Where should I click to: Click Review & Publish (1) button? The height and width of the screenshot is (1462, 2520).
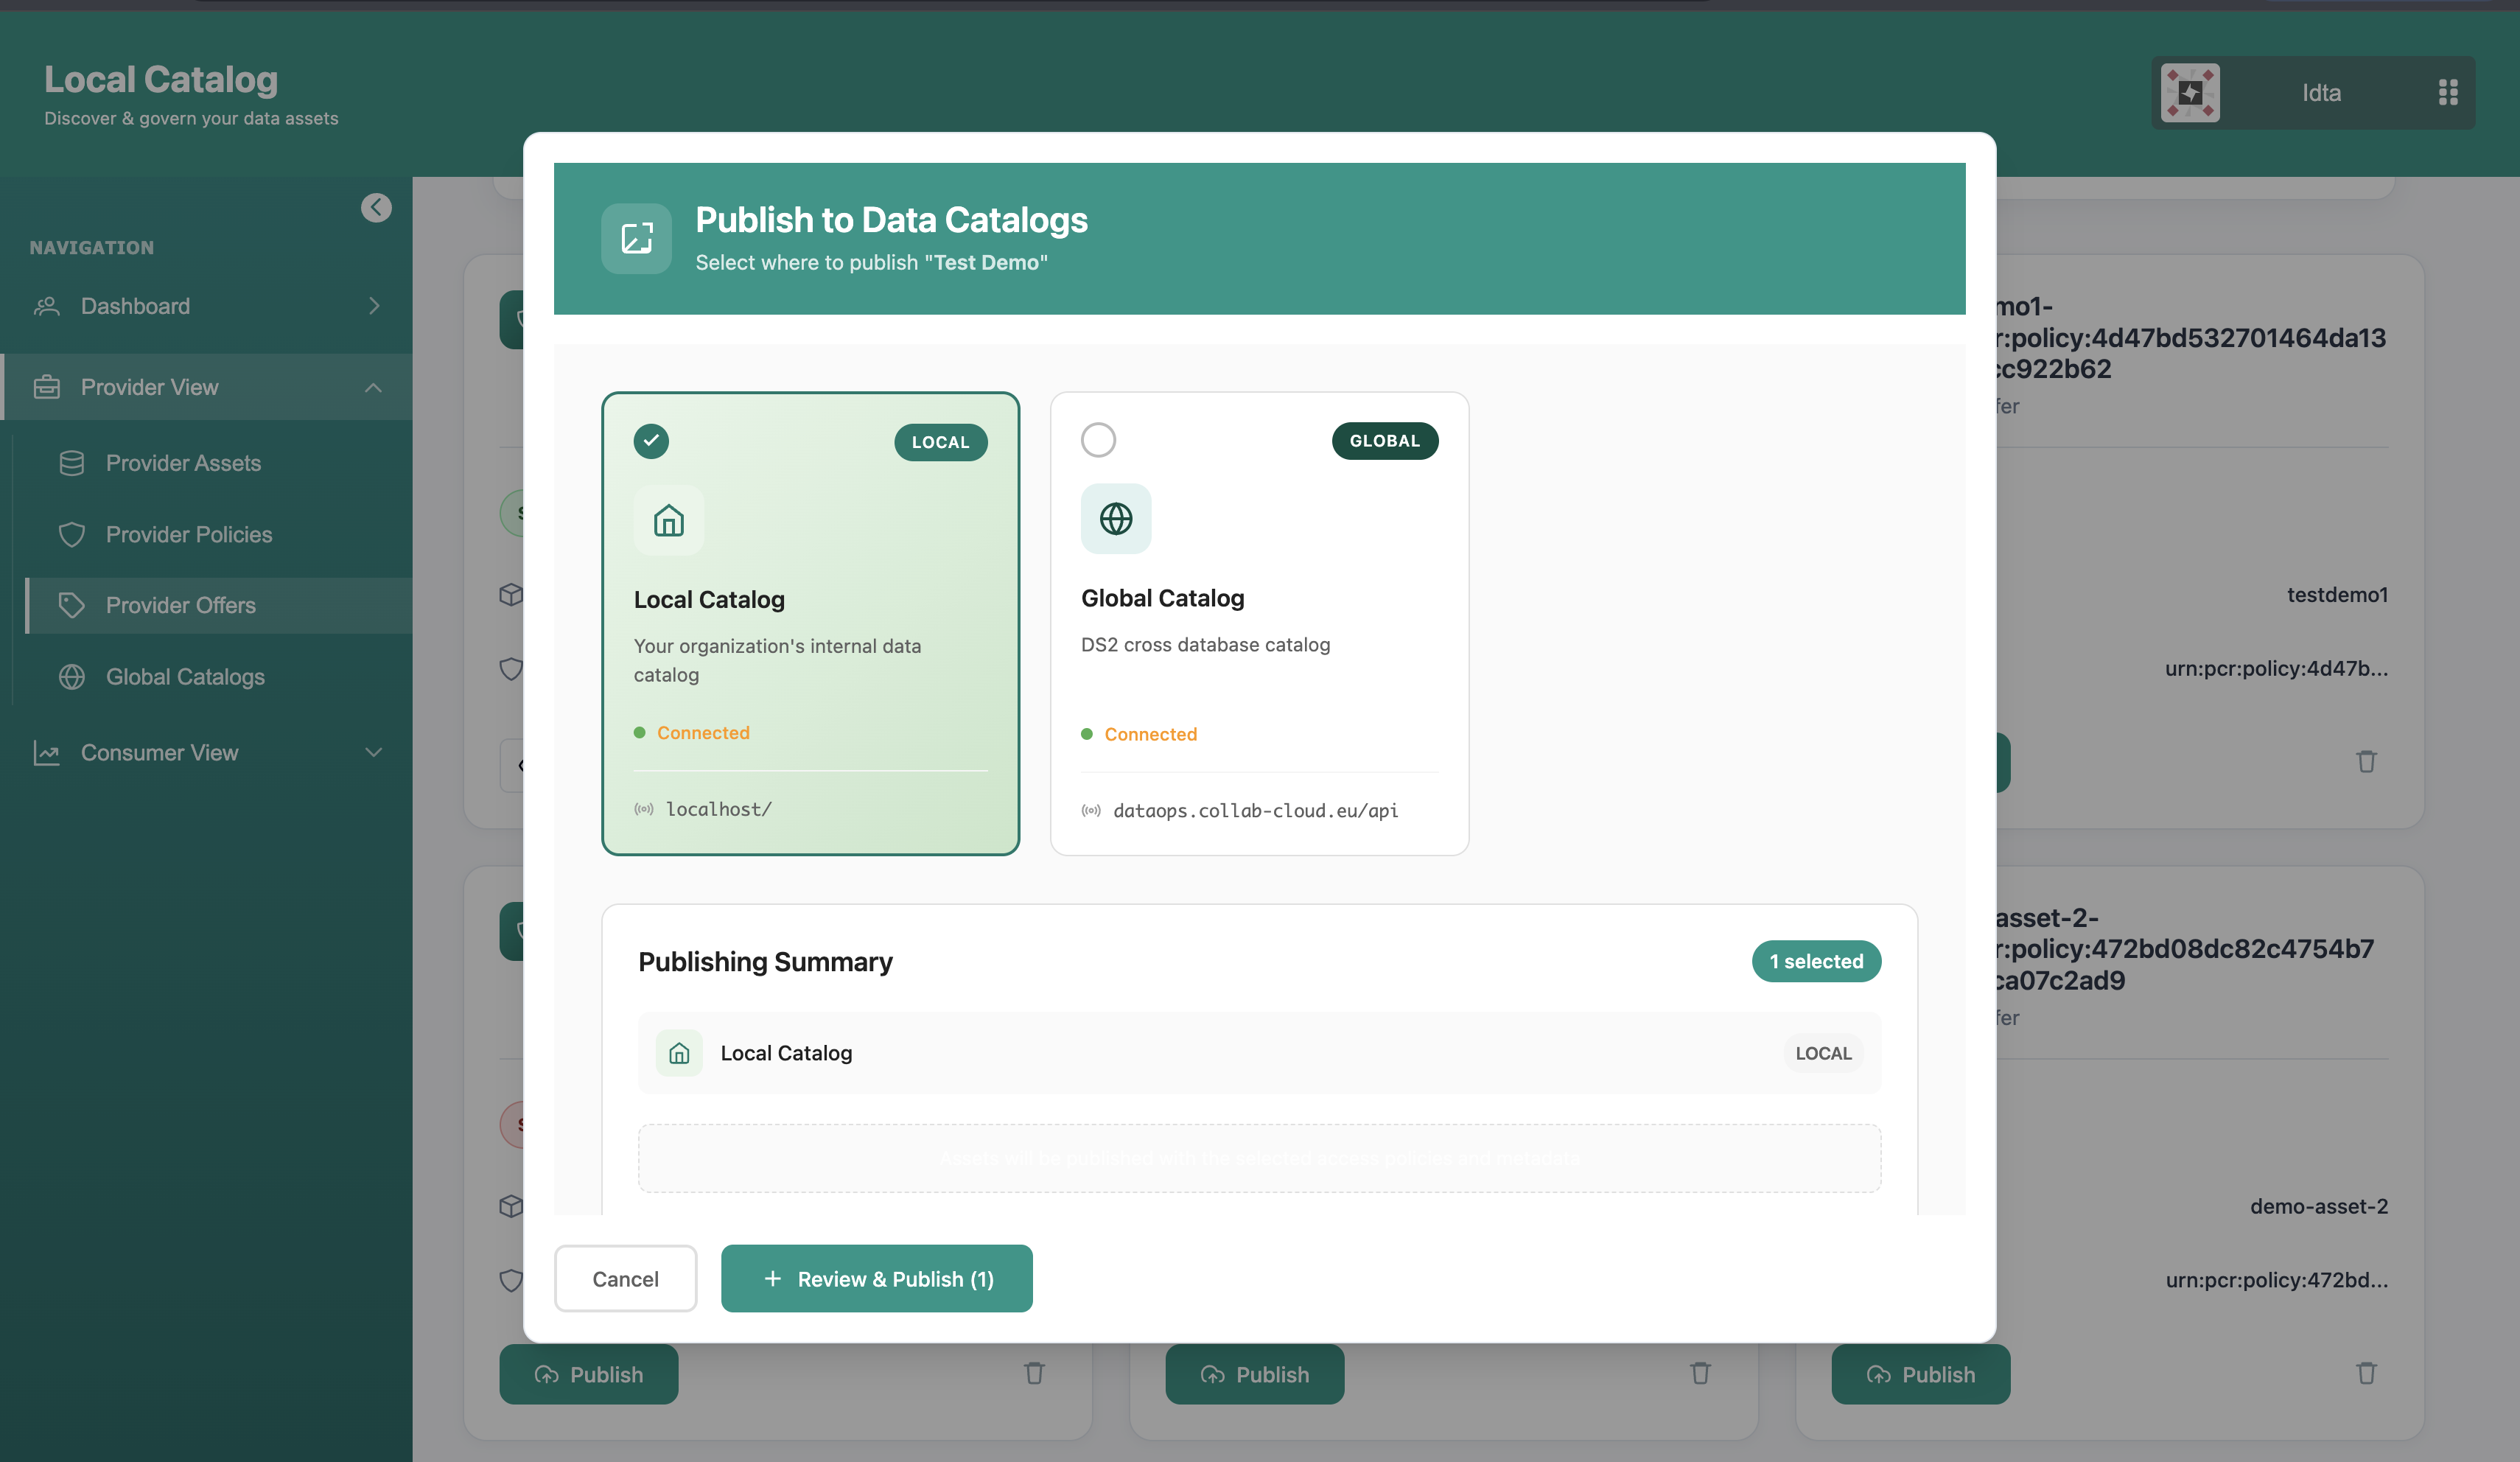point(876,1279)
